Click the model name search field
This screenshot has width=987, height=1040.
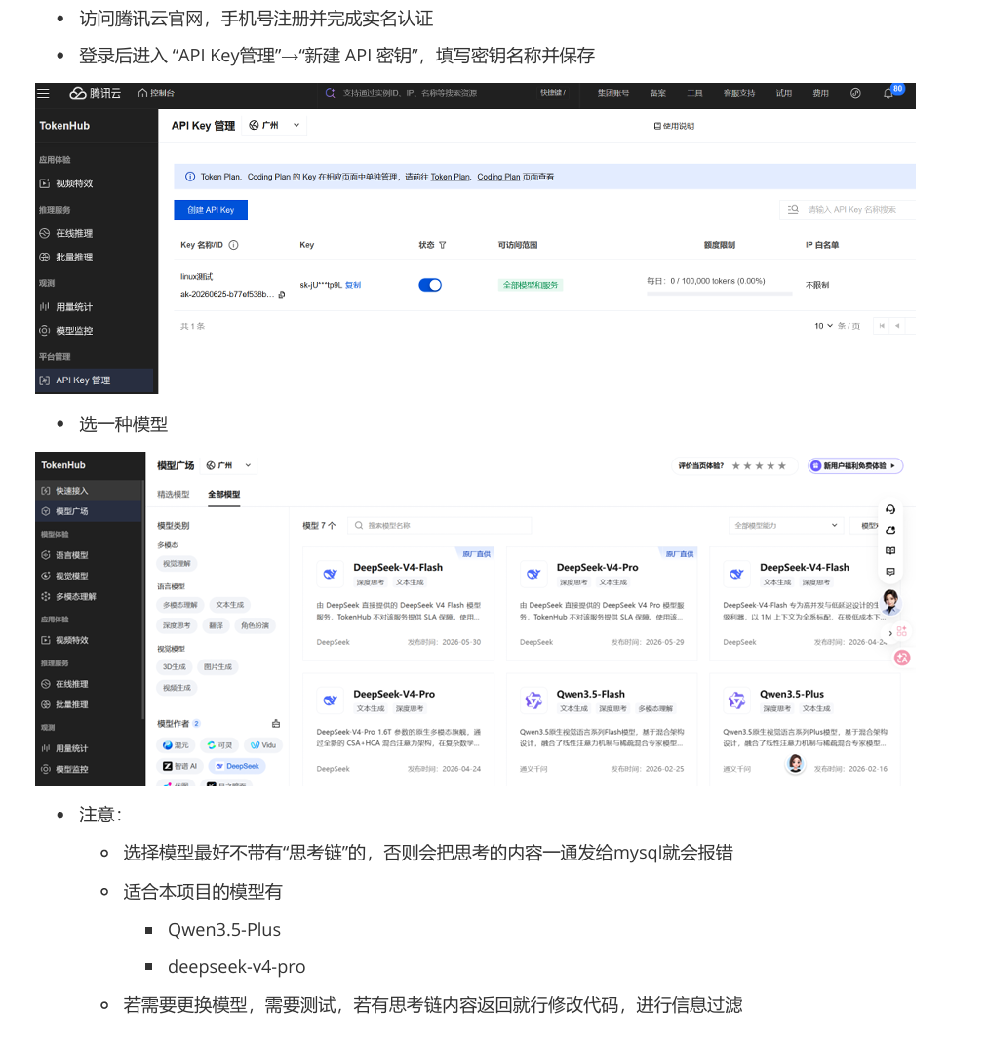point(440,525)
